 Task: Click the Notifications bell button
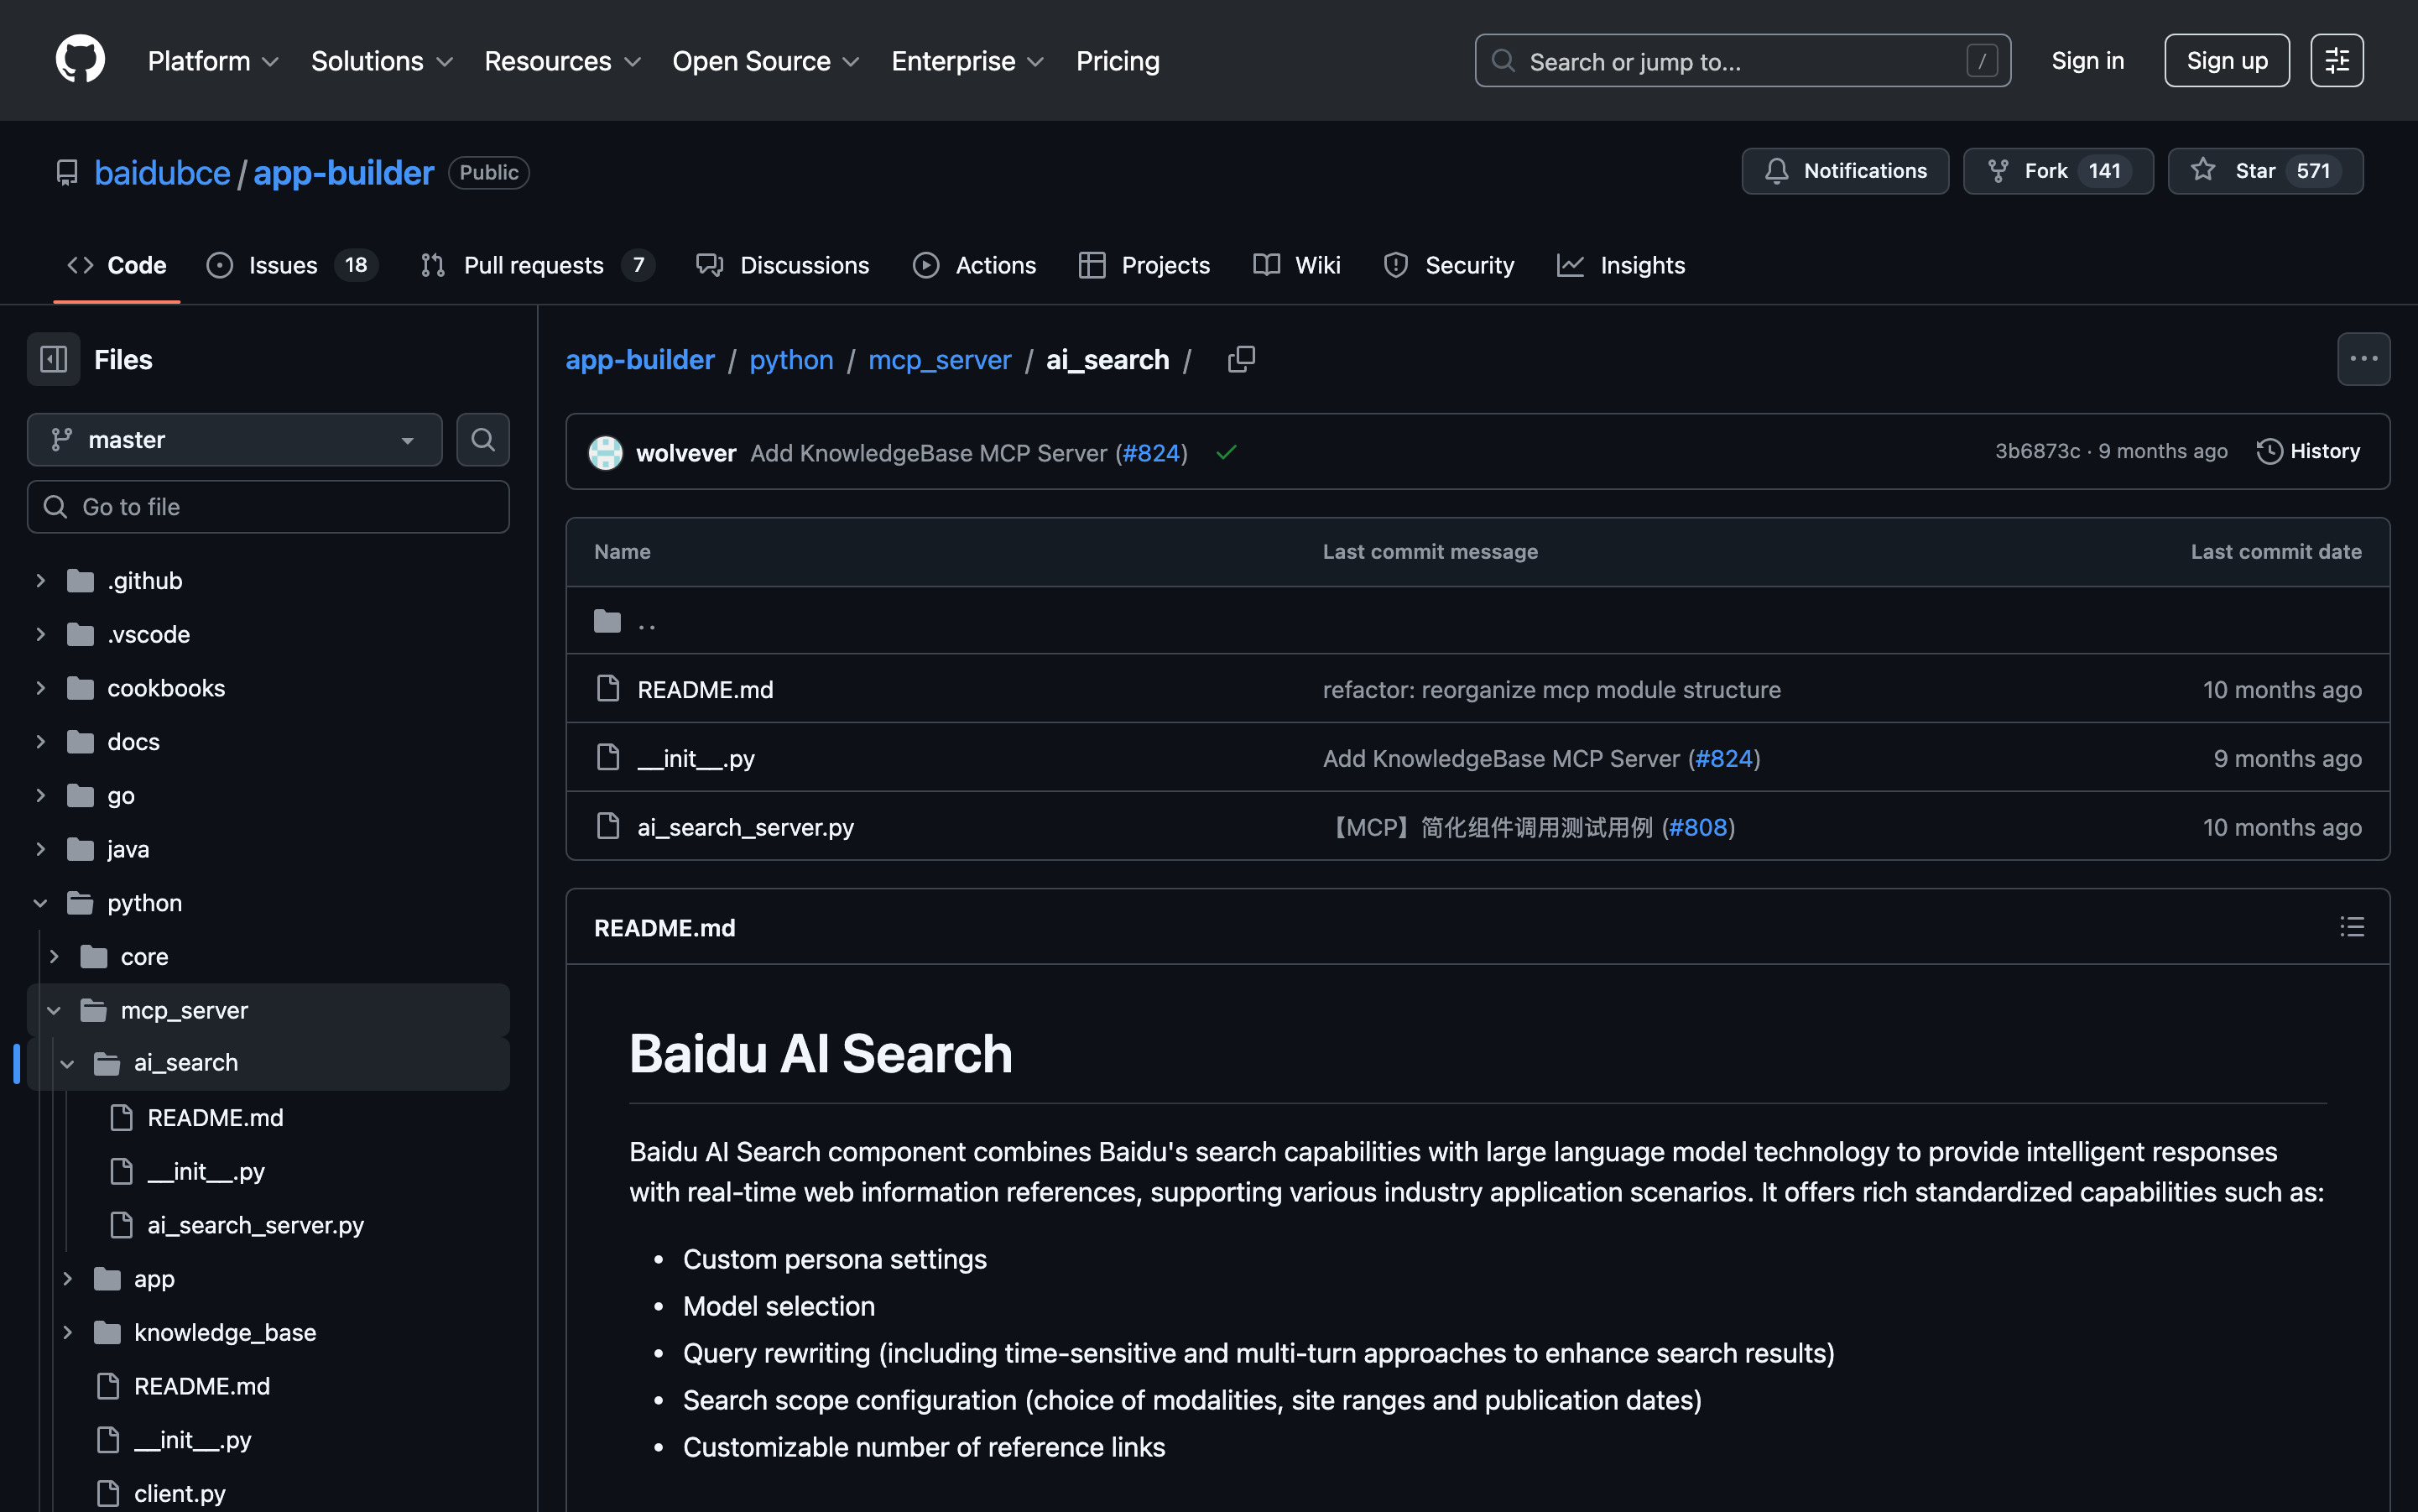click(x=1845, y=171)
